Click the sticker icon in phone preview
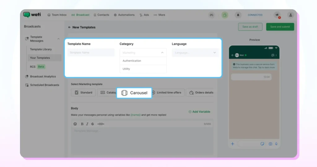The image size is (317, 167). [262, 144]
